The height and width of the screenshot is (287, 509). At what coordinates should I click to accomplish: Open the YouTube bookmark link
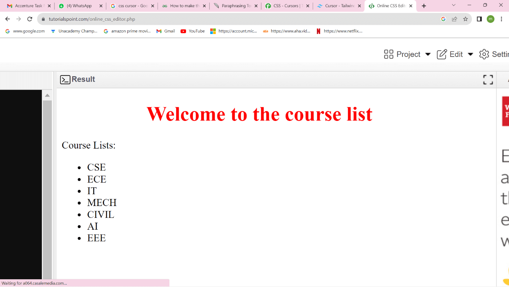pyautogui.click(x=192, y=31)
